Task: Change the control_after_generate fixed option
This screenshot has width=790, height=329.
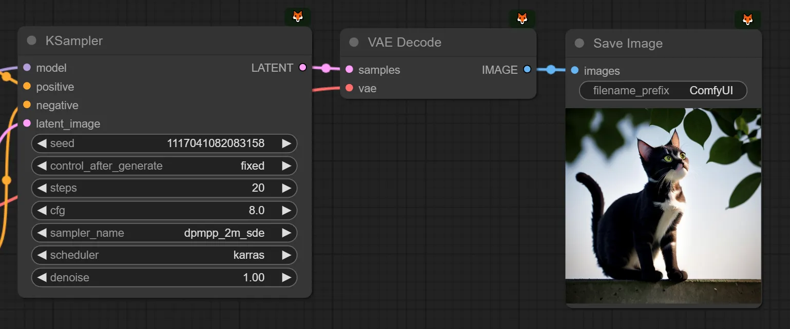Action: [164, 166]
